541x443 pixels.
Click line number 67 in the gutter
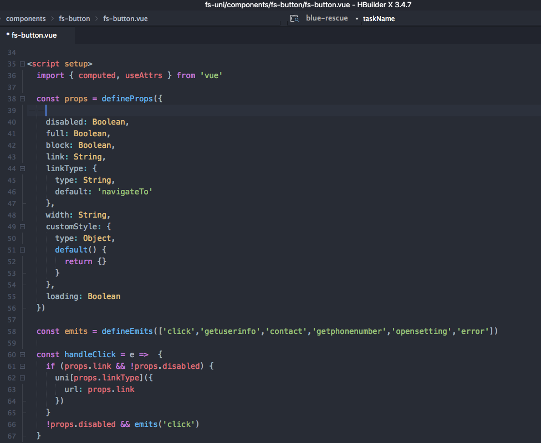(12, 436)
